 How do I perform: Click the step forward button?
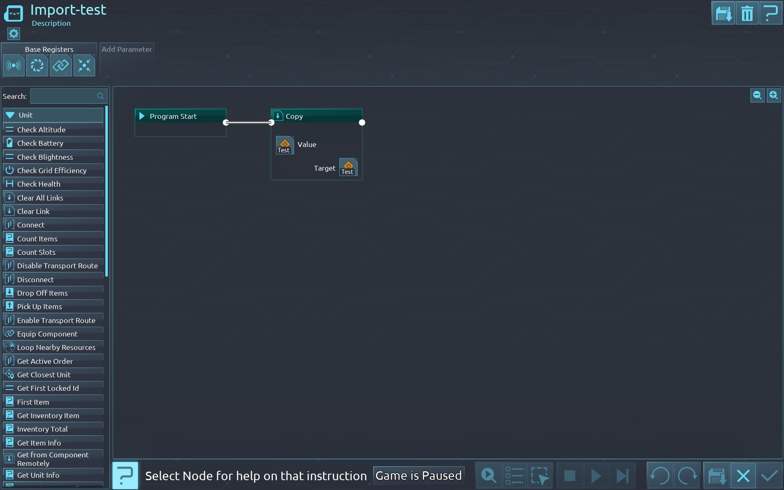(622, 476)
